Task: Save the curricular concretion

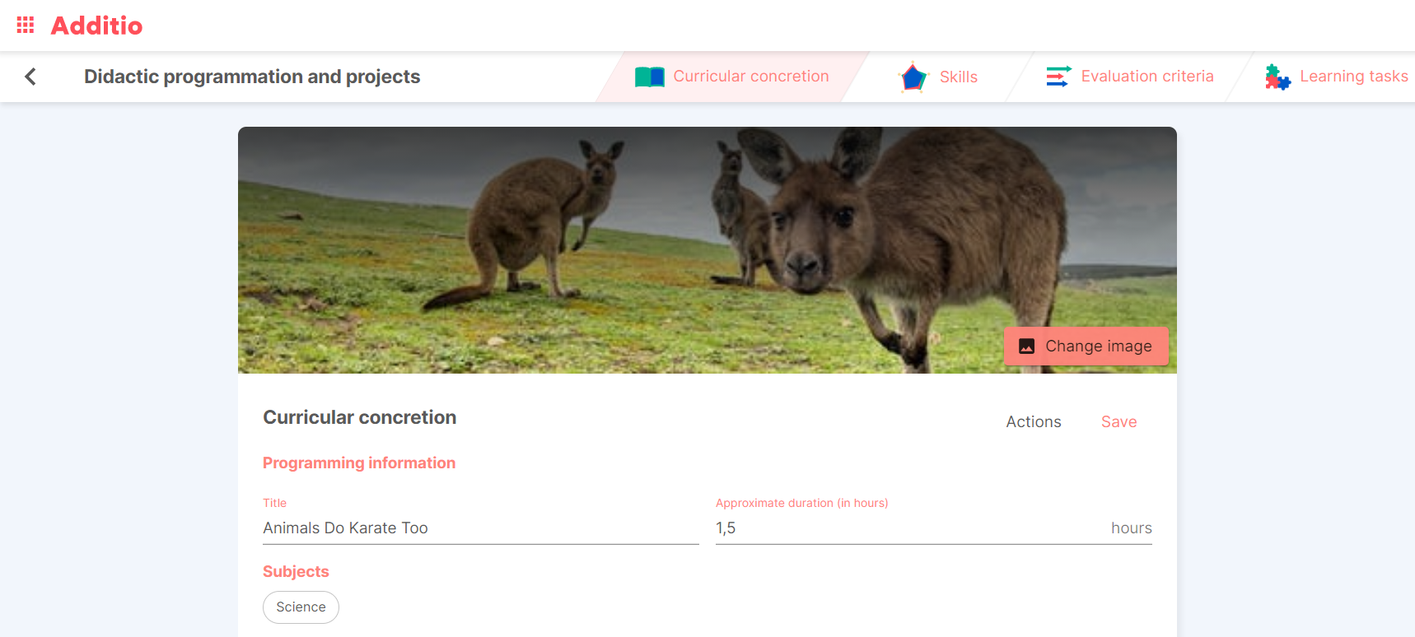Action: [1118, 421]
